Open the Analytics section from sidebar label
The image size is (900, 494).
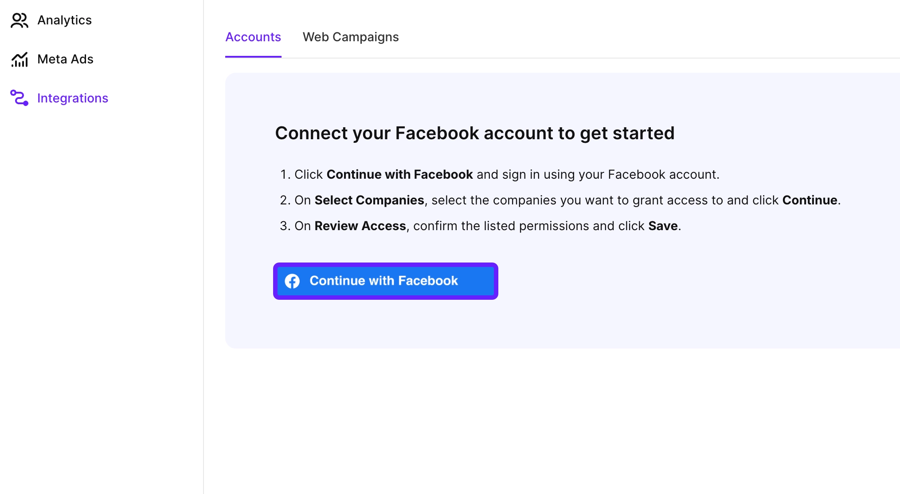[x=64, y=20]
